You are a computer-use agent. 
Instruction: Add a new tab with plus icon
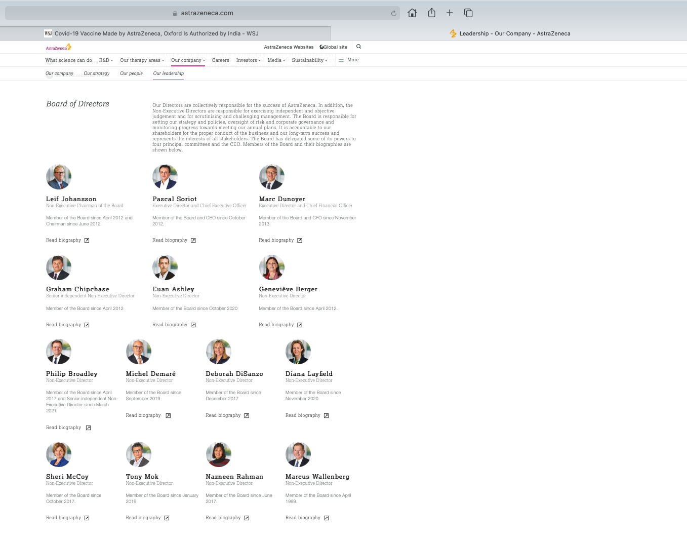point(450,13)
